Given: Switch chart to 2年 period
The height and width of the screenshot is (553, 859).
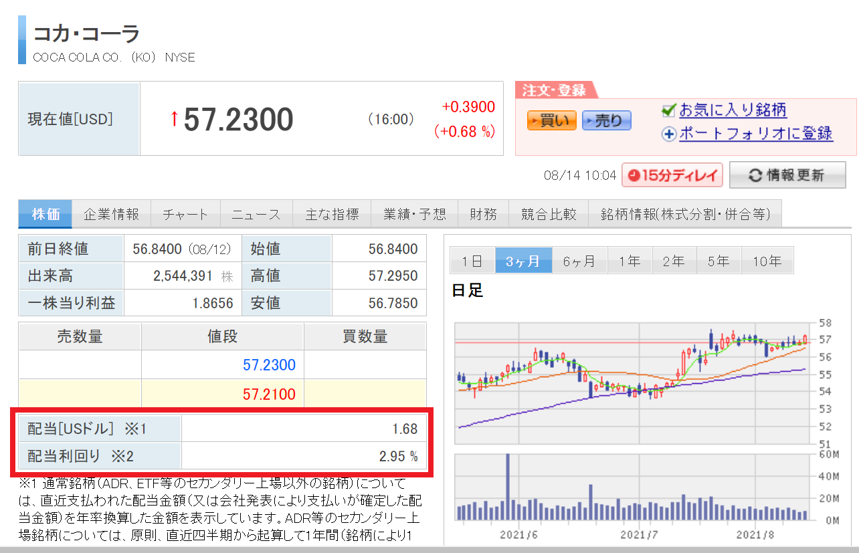Looking at the screenshot, I should (x=674, y=260).
